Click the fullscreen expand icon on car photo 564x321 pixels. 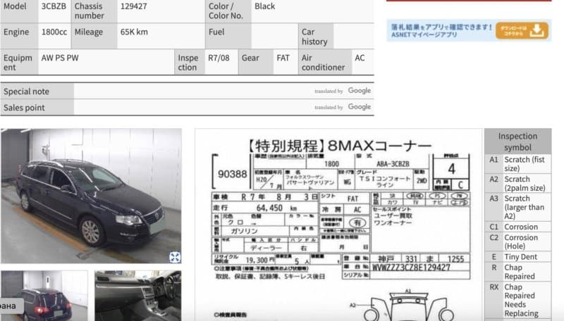point(175,257)
